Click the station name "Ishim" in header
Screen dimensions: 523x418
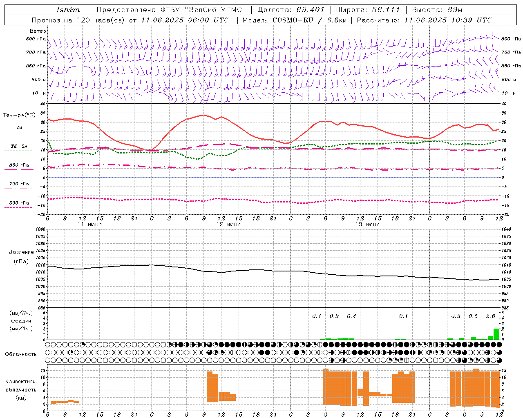coord(68,10)
